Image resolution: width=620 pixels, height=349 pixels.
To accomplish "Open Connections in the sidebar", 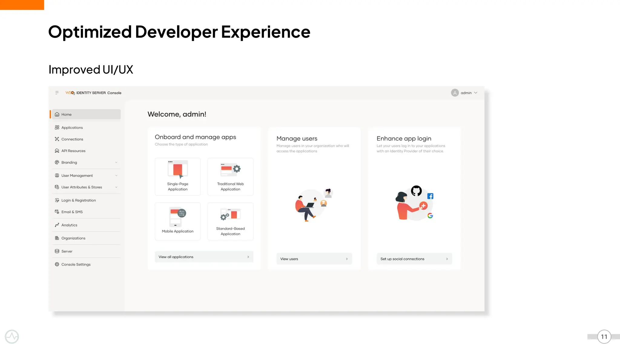I will 86,139.
